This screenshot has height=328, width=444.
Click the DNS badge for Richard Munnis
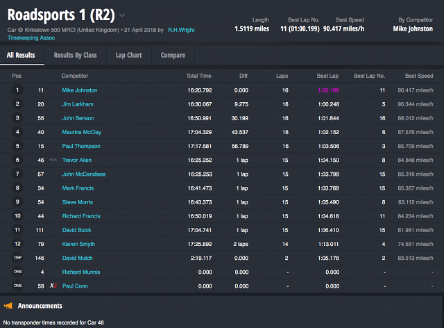pos(17,272)
